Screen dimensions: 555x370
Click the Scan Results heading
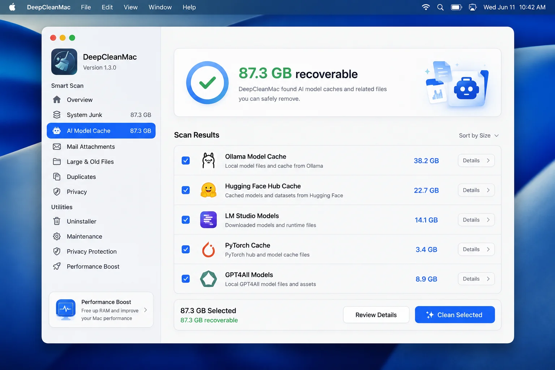tap(197, 135)
